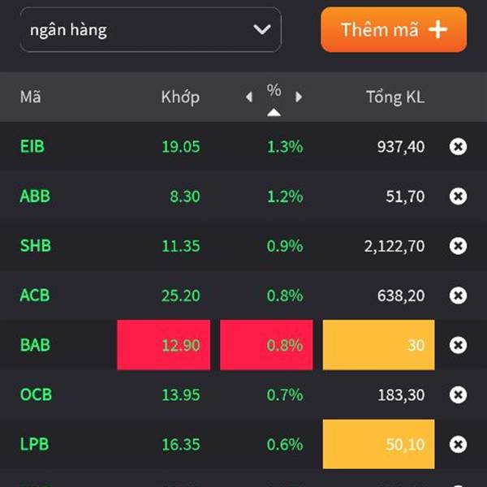Delete the BAB row via X icon
This screenshot has width=487, height=487.
point(458,345)
